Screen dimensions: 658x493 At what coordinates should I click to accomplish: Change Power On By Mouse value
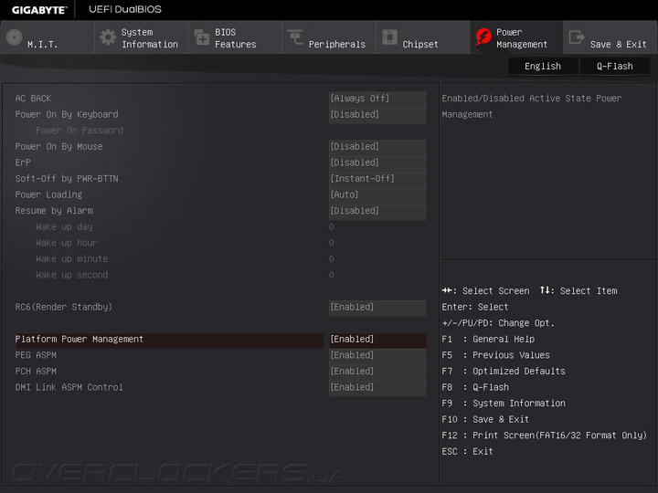pyautogui.click(x=377, y=147)
